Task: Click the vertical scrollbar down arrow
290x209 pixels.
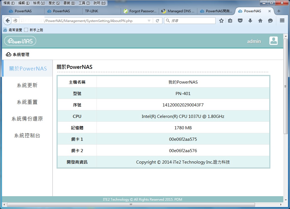Action: (286, 200)
